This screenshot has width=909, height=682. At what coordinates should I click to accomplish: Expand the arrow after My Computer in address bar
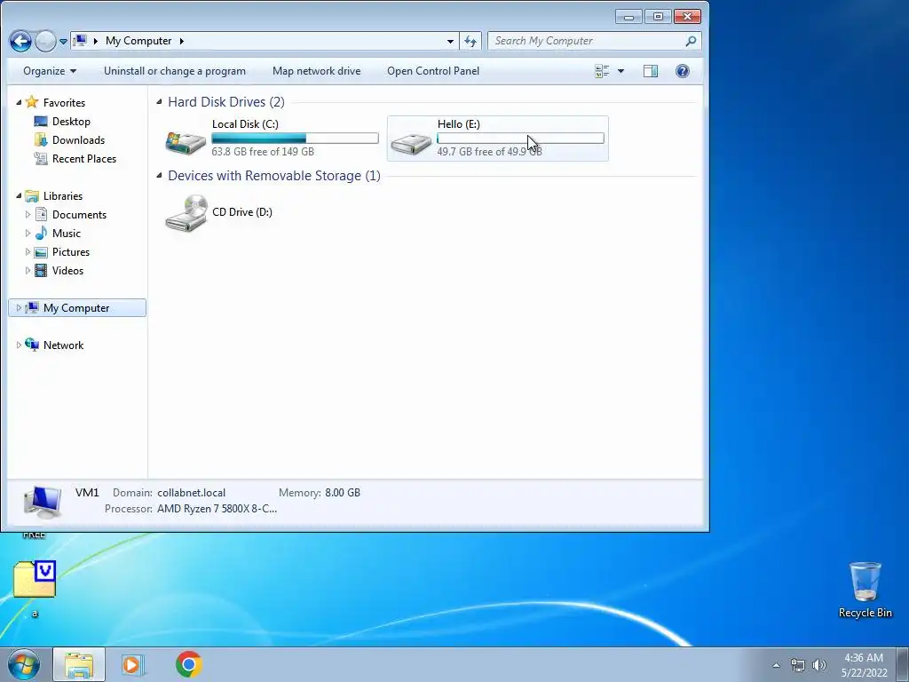[x=181, y=41]
